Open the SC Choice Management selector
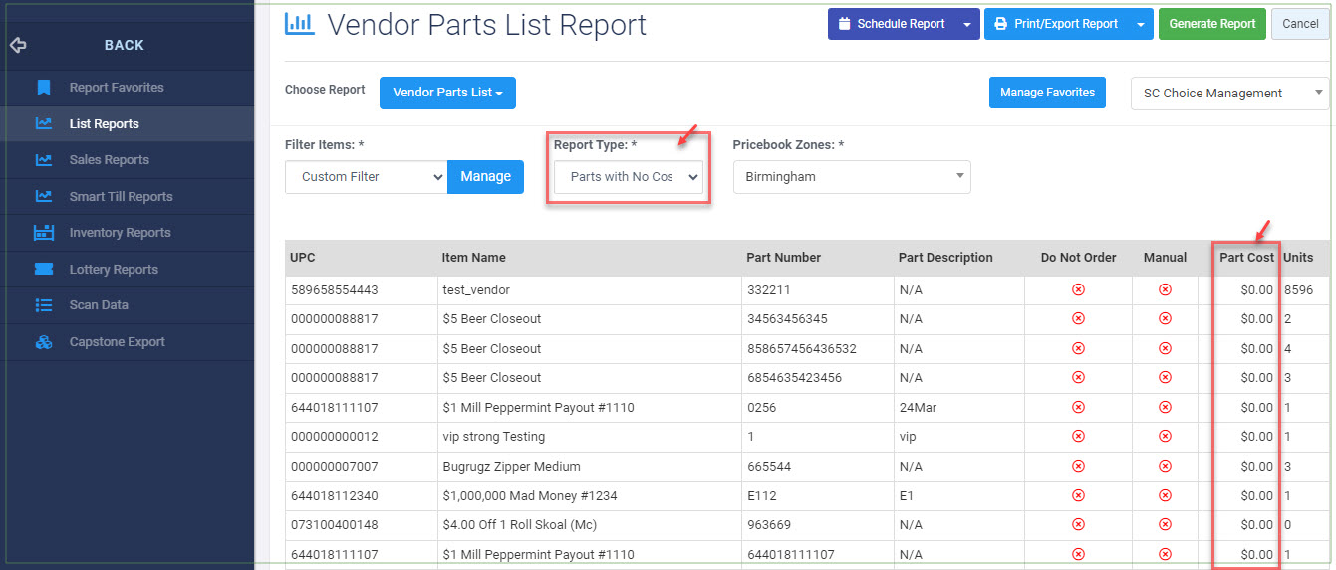The height and width of the screenshot is (570, 1336). pos(1230,94)
